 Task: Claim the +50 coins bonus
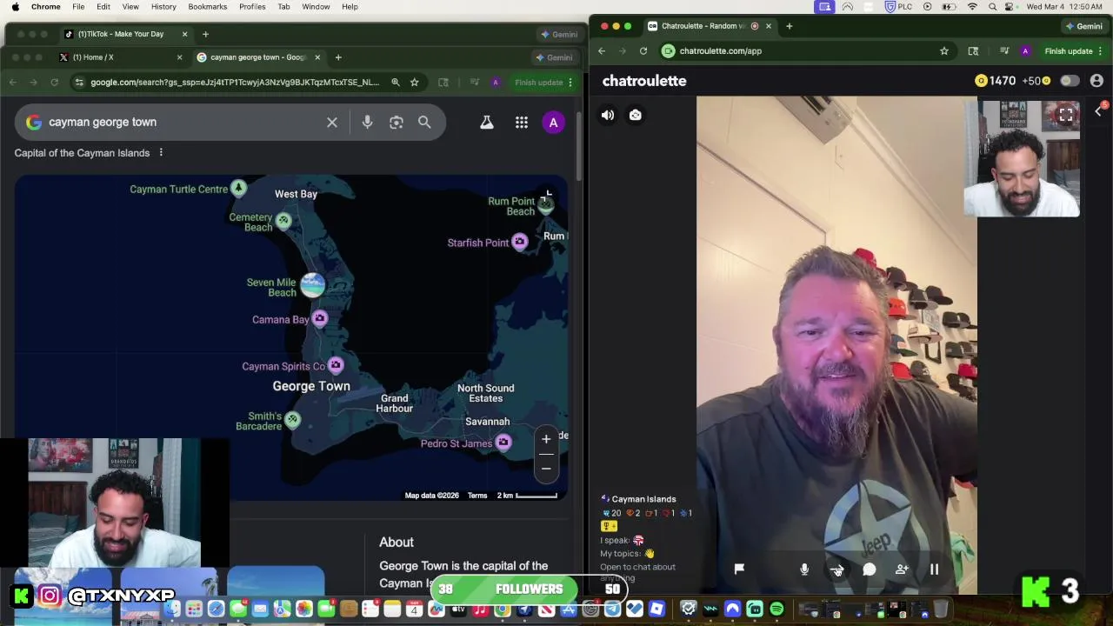tap(1036, 81)
